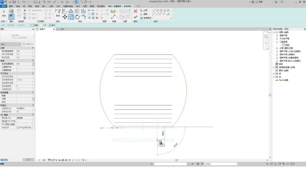Click the 楼梯路径 (Stair Path) button

point(146,18)
